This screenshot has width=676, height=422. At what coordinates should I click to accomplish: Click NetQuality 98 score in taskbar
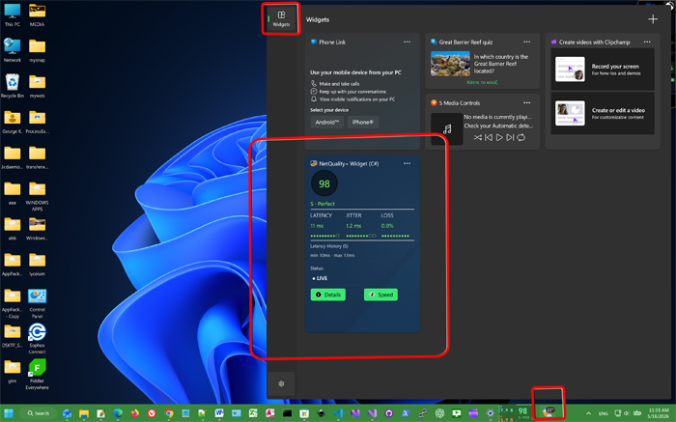pos(523,413)
